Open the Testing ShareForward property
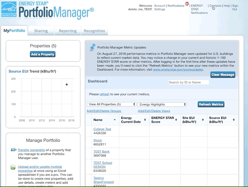The image size is (248, 187). pos(103,180)
